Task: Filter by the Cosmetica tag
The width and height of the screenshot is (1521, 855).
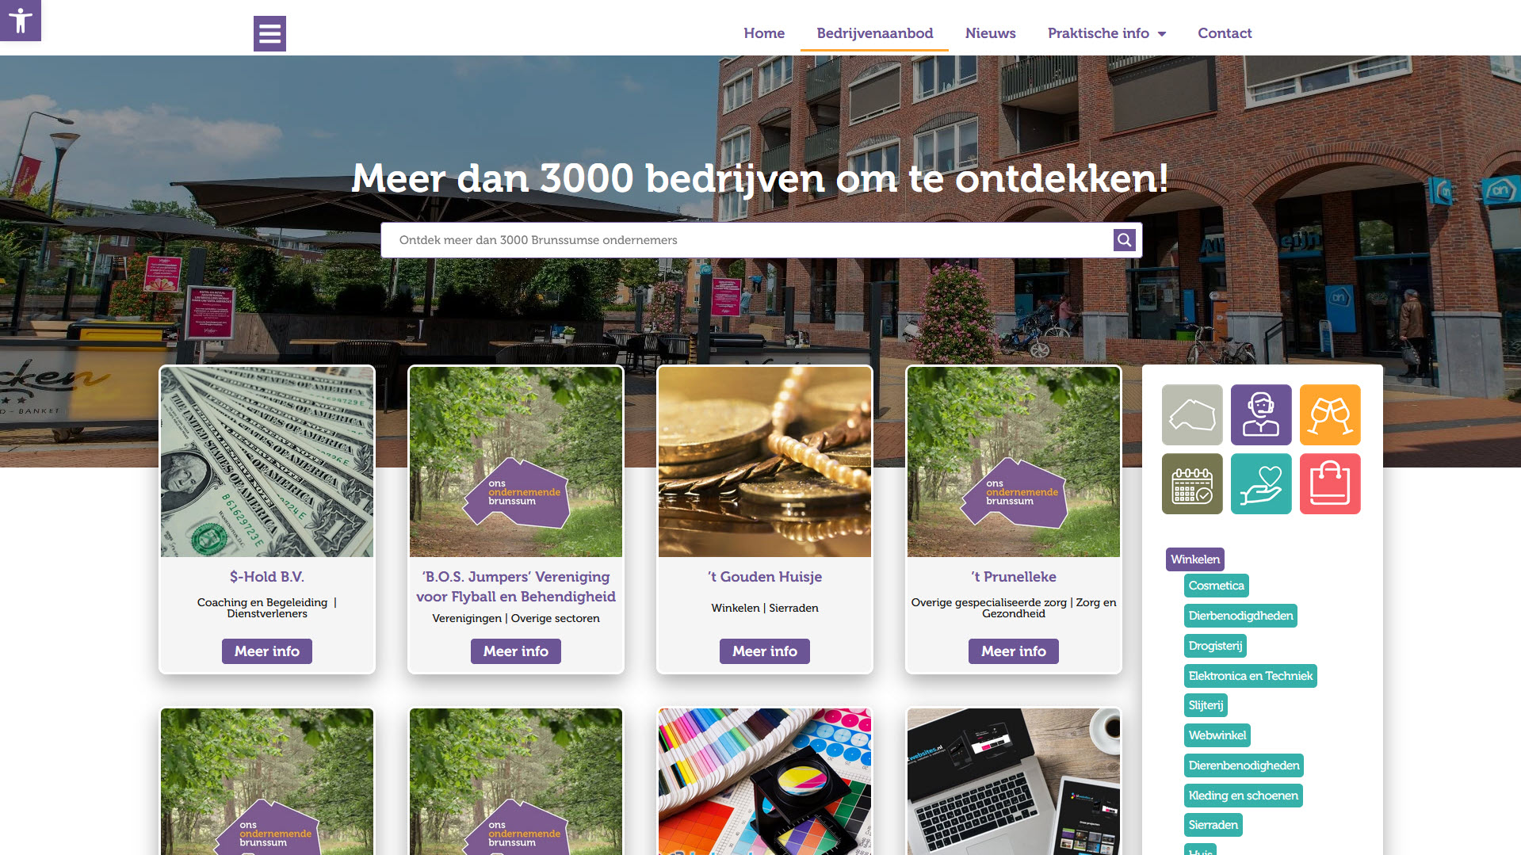Action: click(1217, 586)
